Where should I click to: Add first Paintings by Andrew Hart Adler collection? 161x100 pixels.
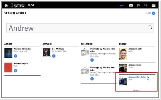(x=92, y=60)
